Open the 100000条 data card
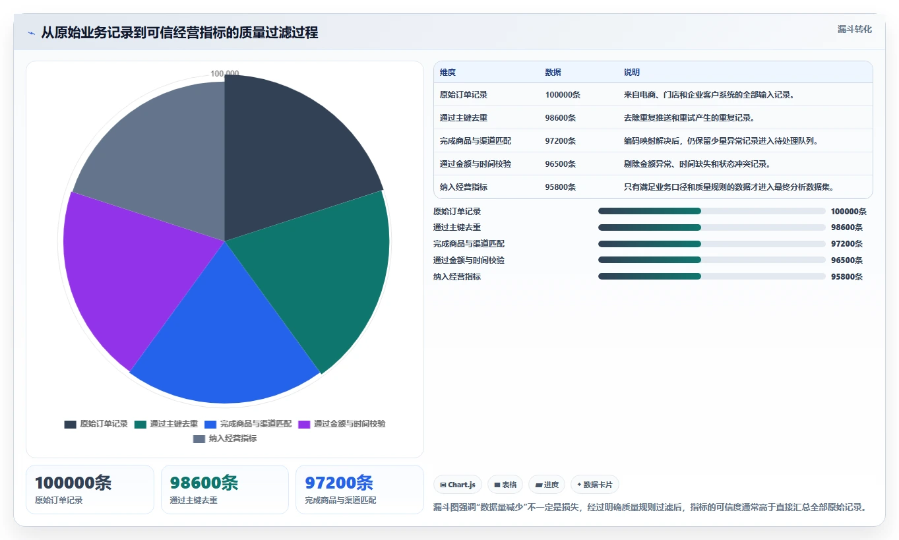 click(90, 489)
